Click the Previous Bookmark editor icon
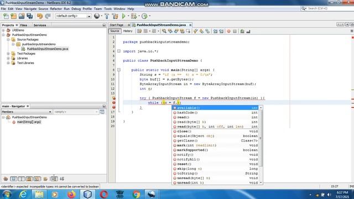The width and height of the screenshot is (354, 199). [x=195, y=31]
